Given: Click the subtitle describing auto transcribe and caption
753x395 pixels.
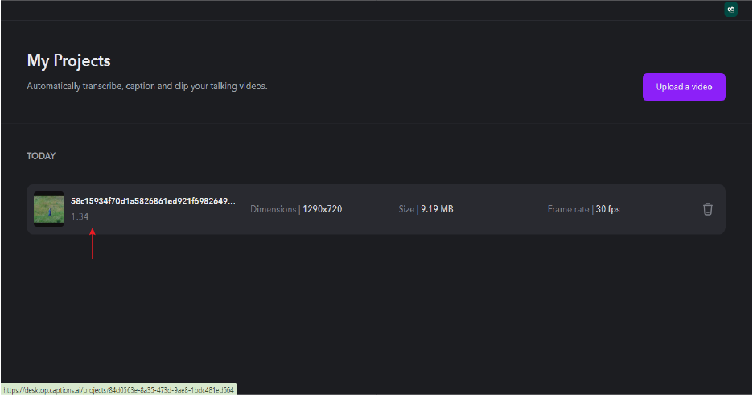Looking at the screenshot, I should coord(147,86).
